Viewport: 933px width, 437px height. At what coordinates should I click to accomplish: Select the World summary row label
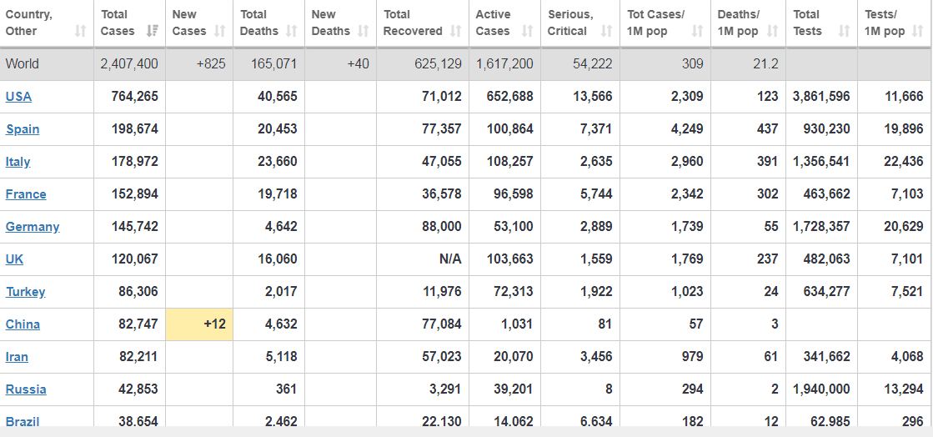tap(23, 63)
